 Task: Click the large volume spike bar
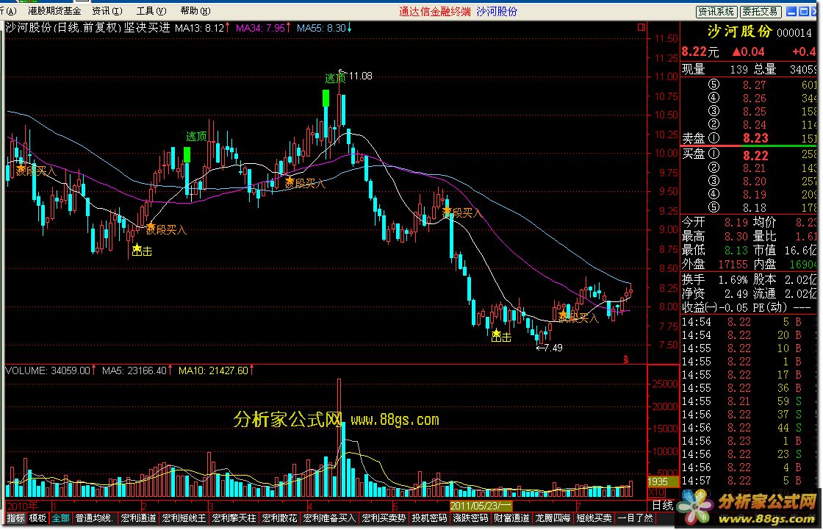[339, 437]
